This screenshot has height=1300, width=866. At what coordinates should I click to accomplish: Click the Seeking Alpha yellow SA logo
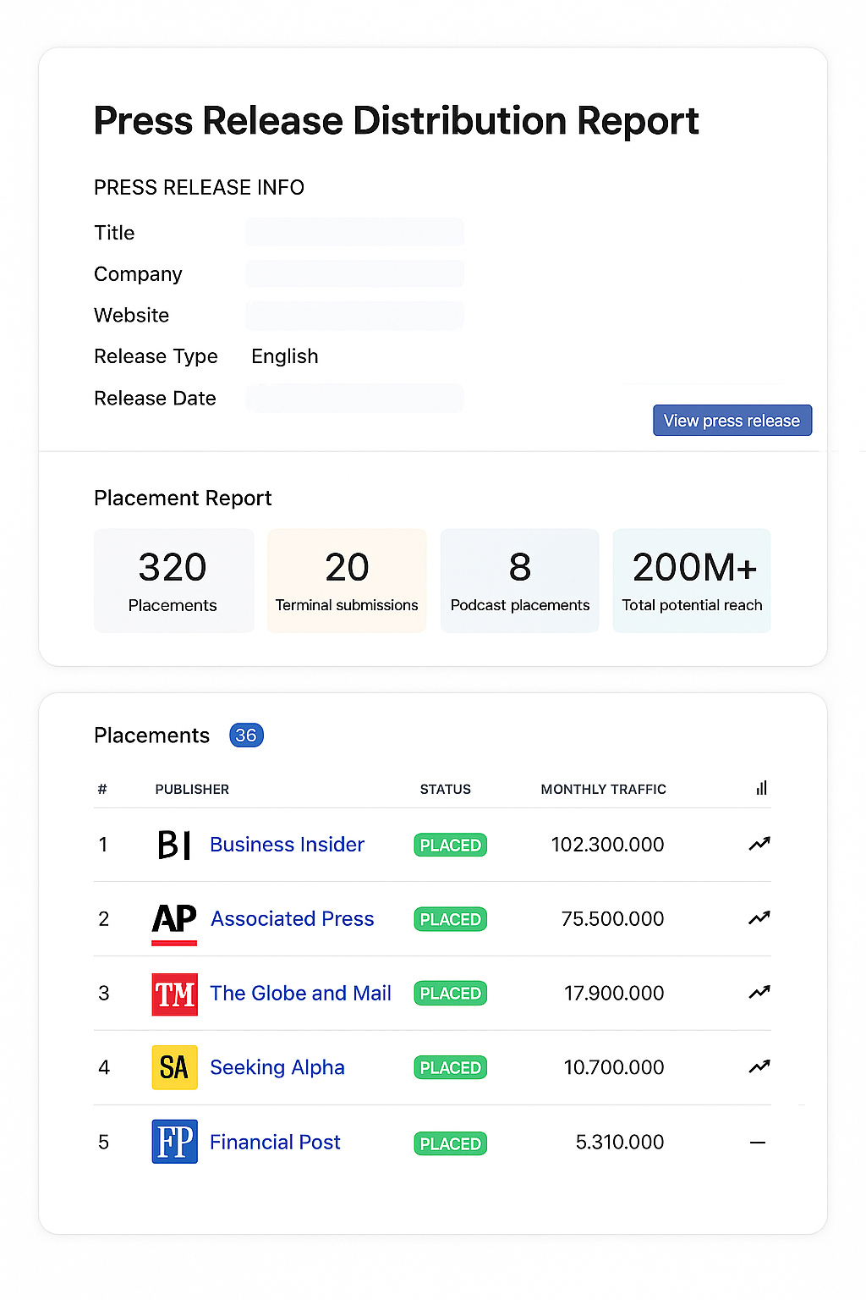pos(174,1067)
